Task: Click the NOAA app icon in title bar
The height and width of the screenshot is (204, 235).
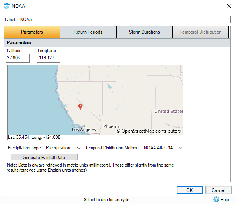Action: coord(7,6)
